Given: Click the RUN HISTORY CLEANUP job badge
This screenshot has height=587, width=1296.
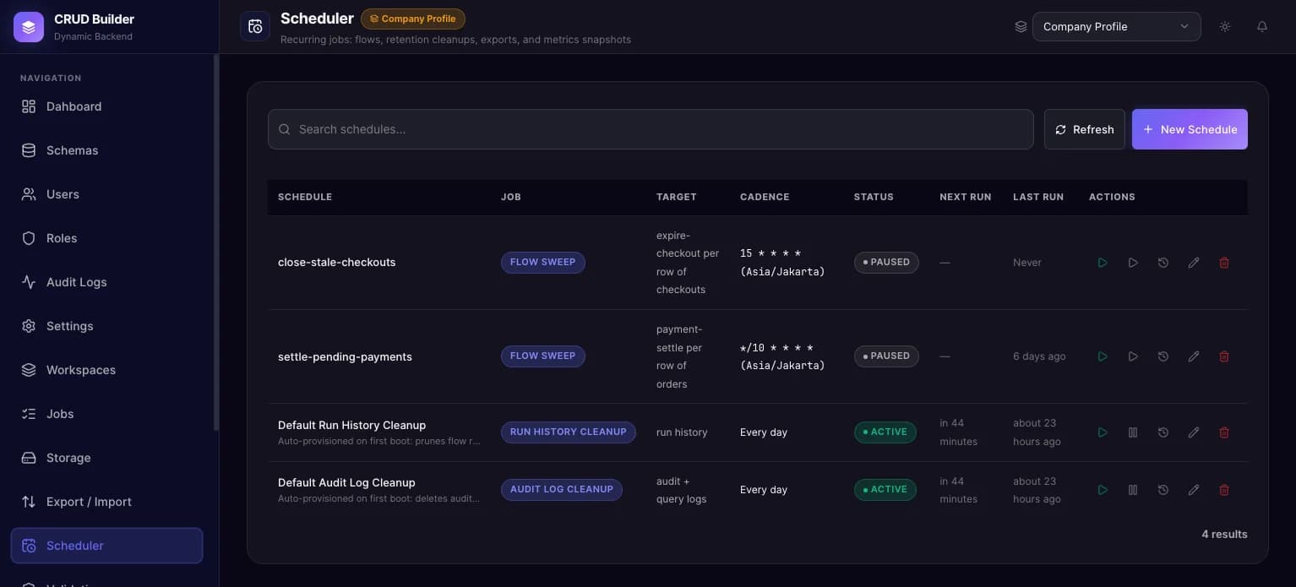Looking at the screenshot, I should click(569, 432).
